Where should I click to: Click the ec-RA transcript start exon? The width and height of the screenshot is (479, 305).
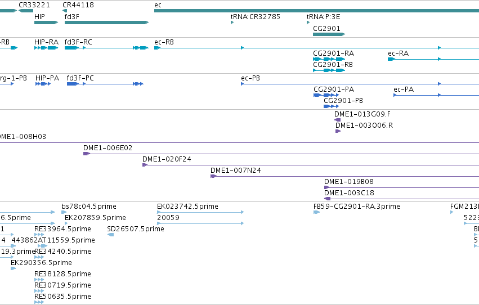coord(391,59)
